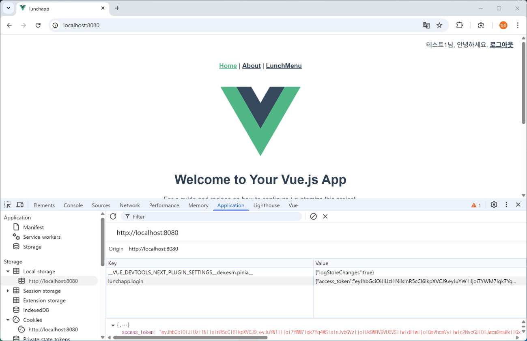
Task: Click the Application tab
Action: 231,205
